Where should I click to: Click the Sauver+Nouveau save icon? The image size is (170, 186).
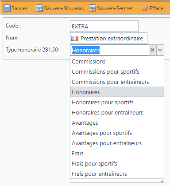[39, 8]
